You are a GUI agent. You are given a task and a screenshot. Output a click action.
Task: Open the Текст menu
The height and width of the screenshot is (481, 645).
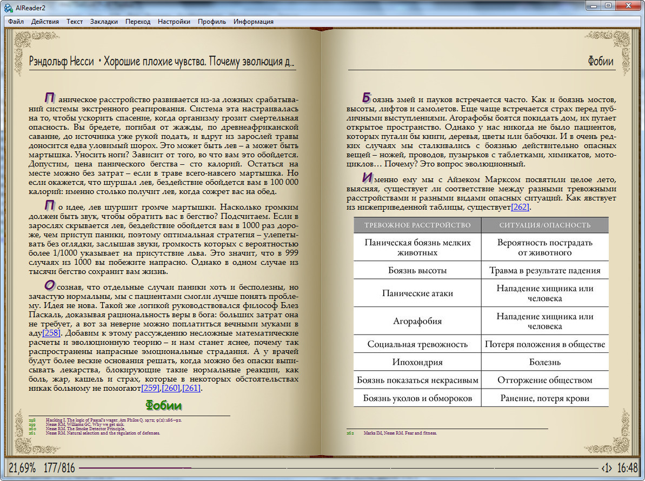75,22
